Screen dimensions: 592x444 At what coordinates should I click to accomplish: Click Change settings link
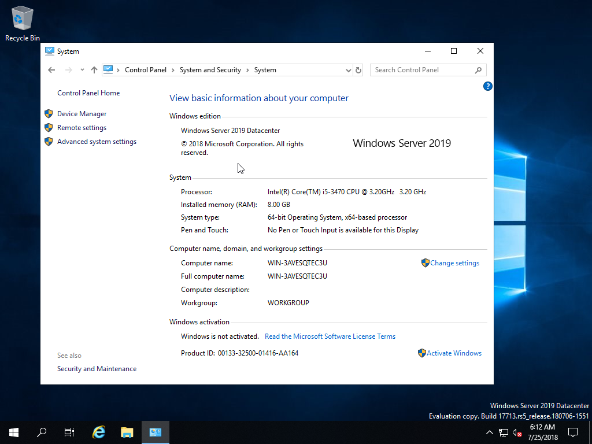click(454, 263)
